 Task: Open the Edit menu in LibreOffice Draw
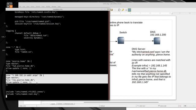[24, 6]
